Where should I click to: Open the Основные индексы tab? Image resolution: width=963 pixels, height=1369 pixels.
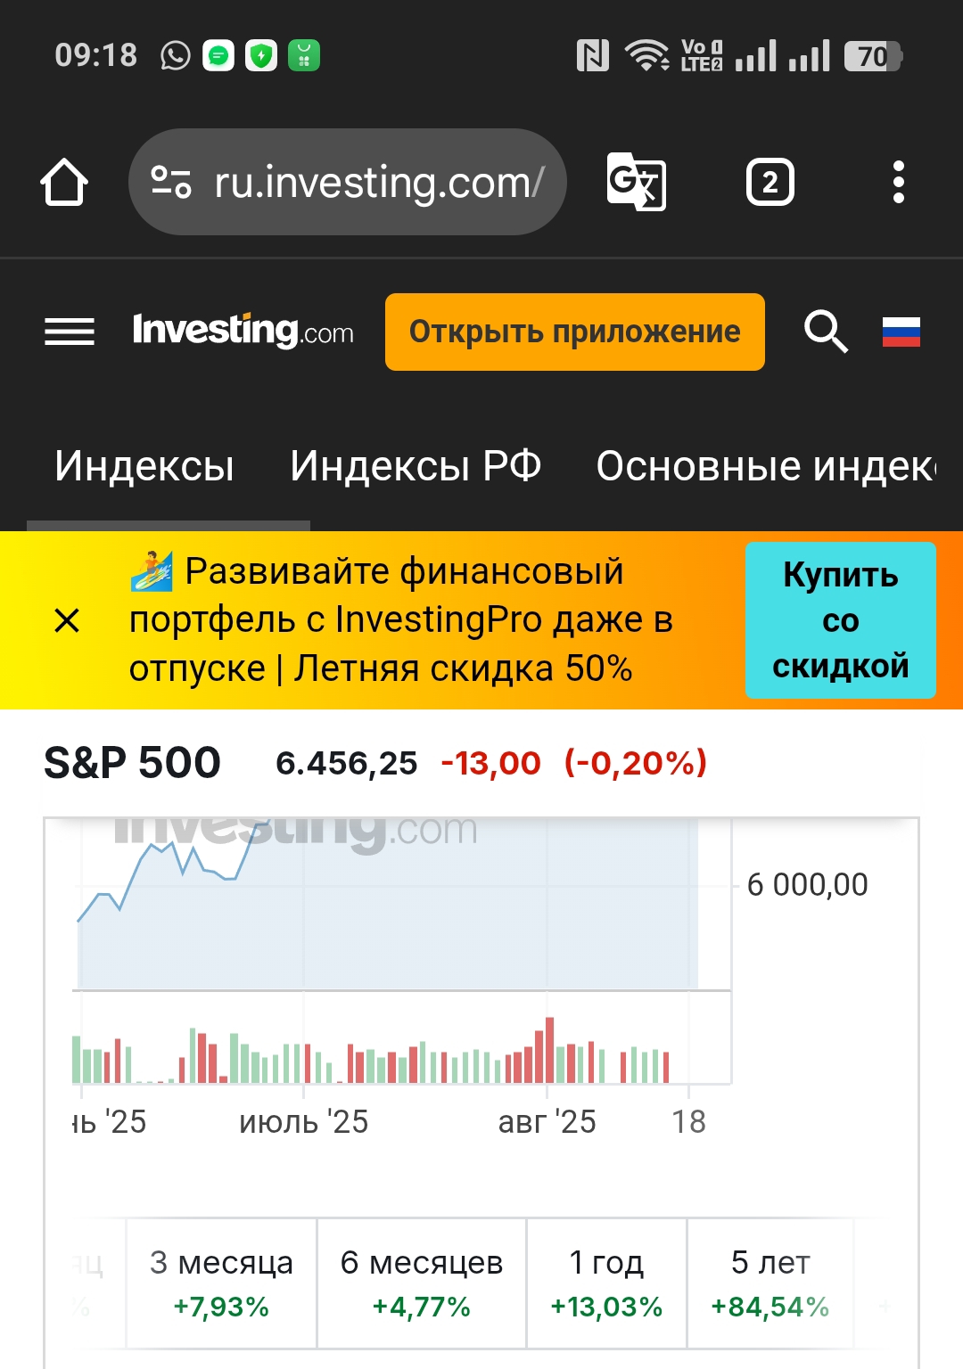[765, 466]
